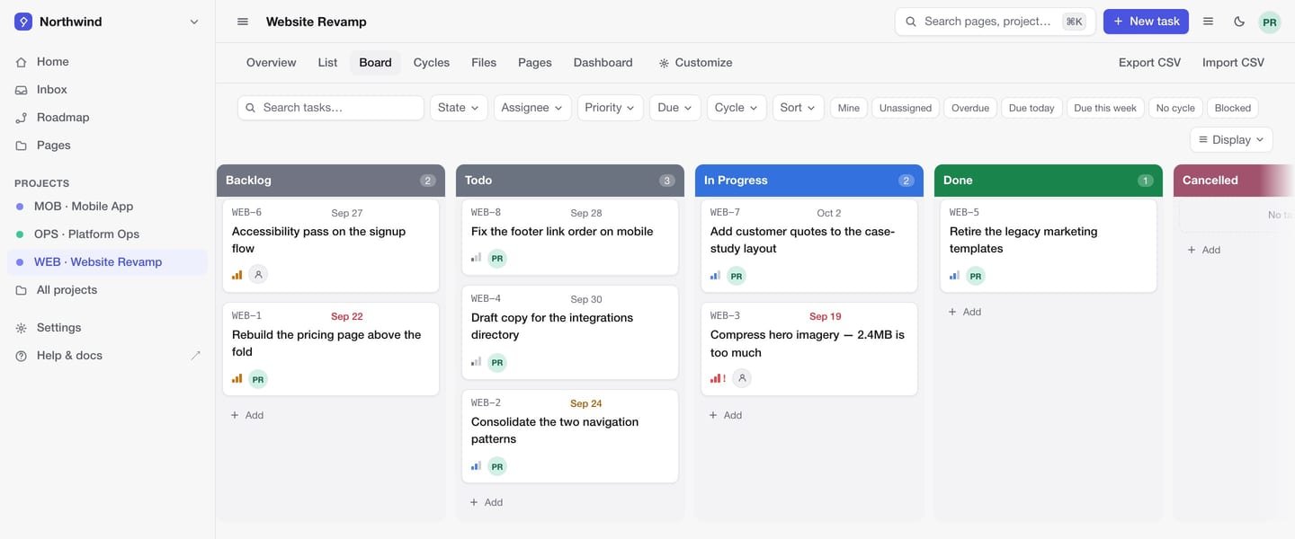Click the Northwind workspace logo icon
This screenshot has height=539, width=1295.
pyautogui.click(x=23, y=22)
